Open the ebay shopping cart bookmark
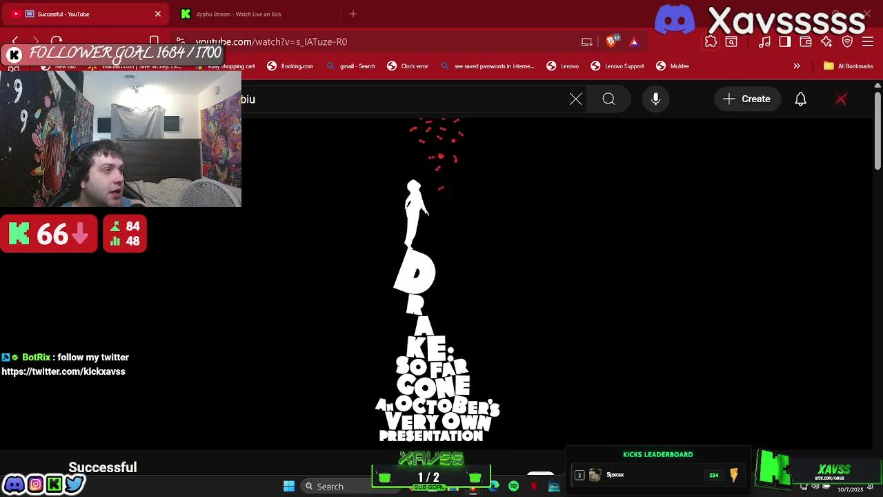Image resolution: width=883 pixels, height=497 pixels. (x=226, y=66)
